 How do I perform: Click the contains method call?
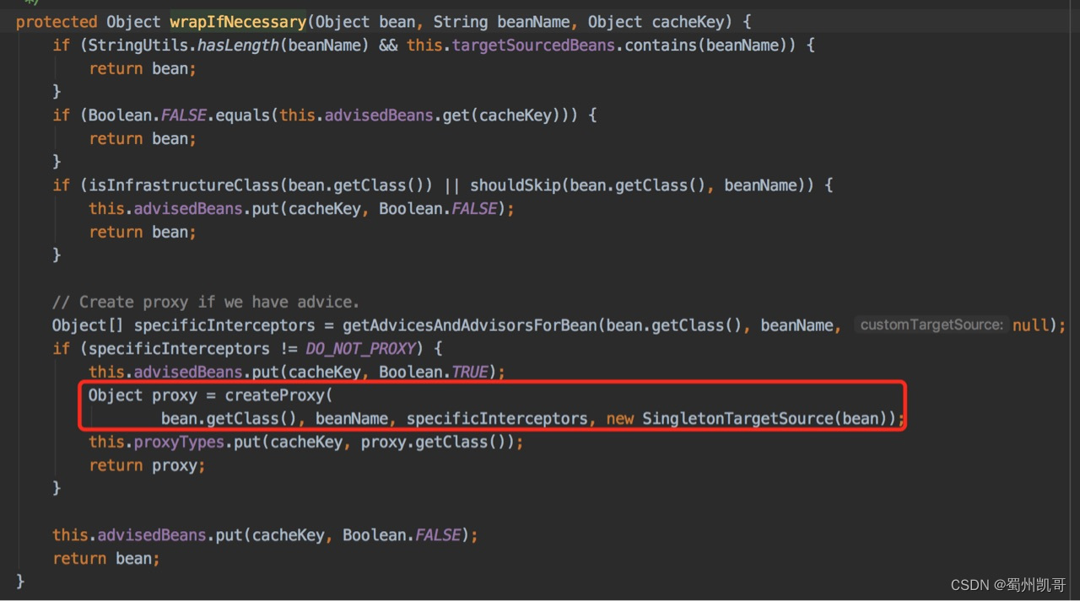click(x=661, y=45)
